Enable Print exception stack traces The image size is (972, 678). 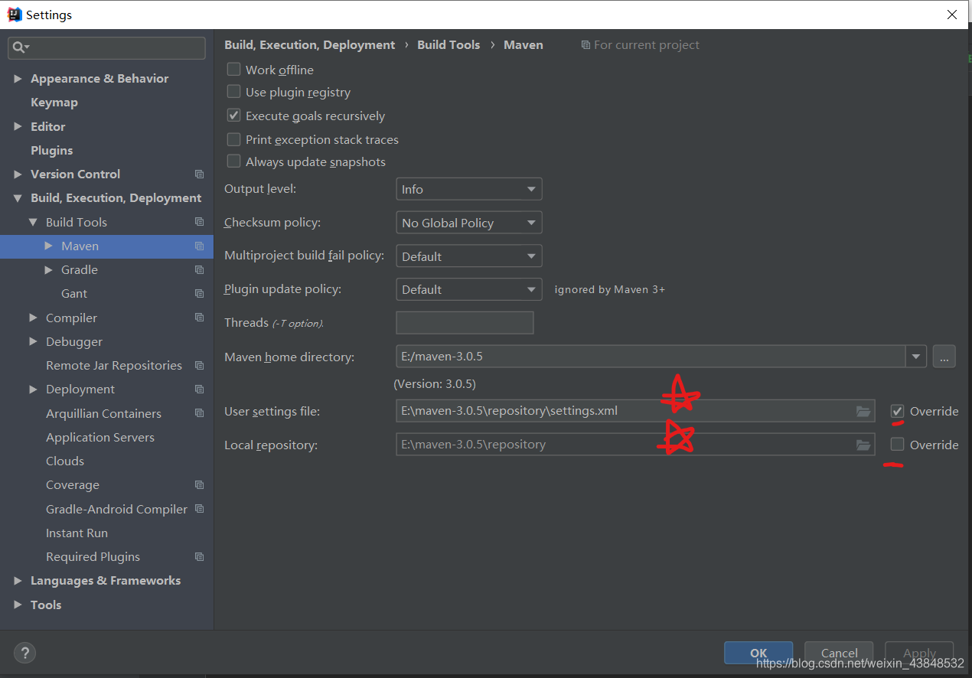click(234, 139)
